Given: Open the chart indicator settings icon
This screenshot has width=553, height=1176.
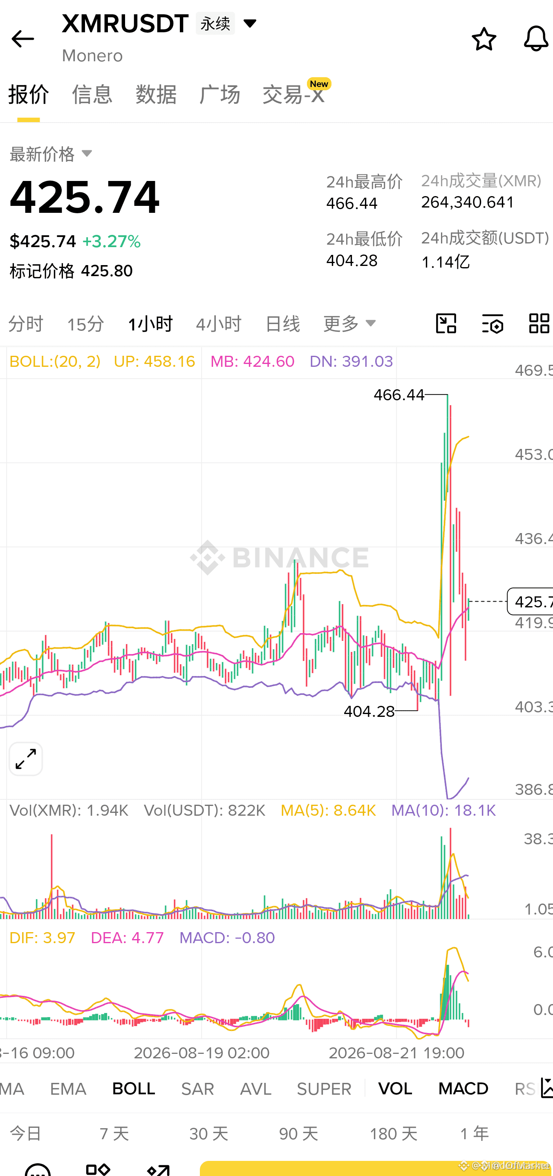Looking at the screenshot, I should click(x=493, y=324).
